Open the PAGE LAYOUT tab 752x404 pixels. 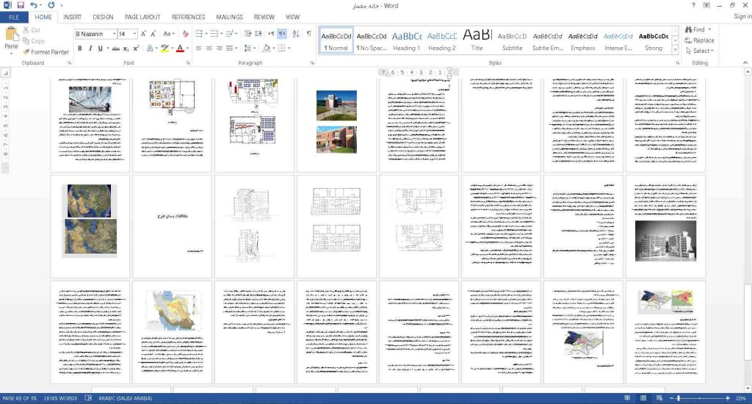142,17
